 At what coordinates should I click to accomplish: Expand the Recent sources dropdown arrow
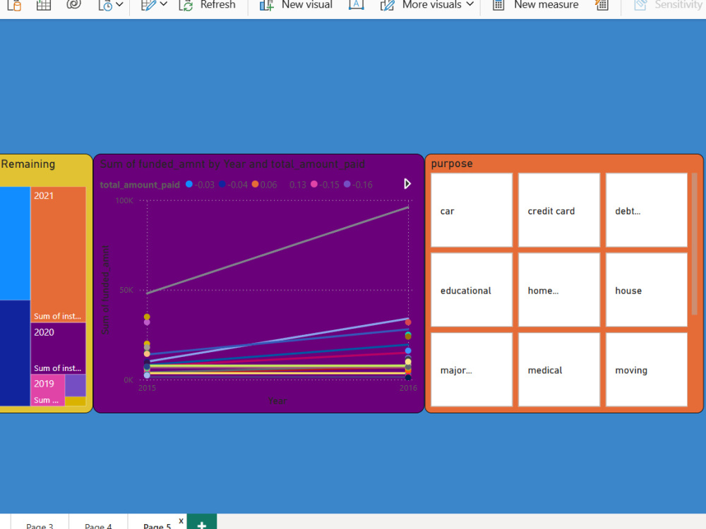[x=120, y=4]
